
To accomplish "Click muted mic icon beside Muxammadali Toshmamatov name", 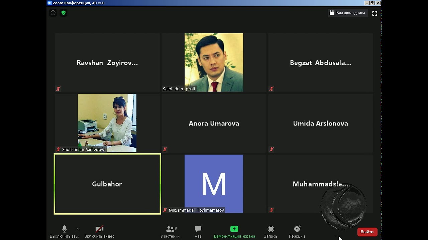I will tap(165, 210).
